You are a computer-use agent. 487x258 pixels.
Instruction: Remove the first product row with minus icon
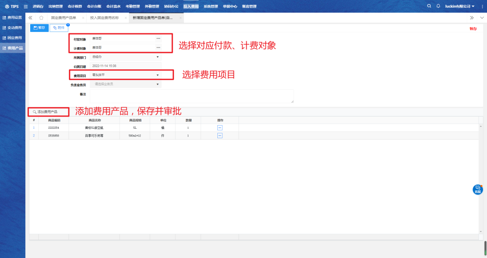pos(220,128)
